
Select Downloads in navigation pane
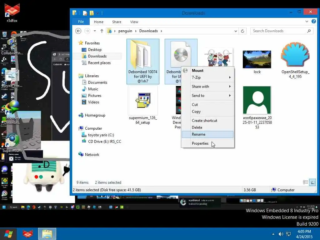[x=94, y=56]
